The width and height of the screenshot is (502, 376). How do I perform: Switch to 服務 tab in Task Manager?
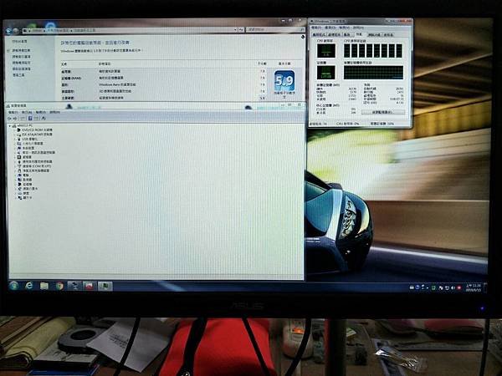346,34
